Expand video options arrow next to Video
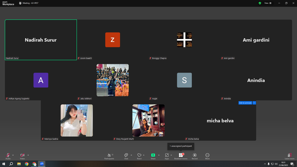The image size is (297, 167). click(x=28, y=155)
